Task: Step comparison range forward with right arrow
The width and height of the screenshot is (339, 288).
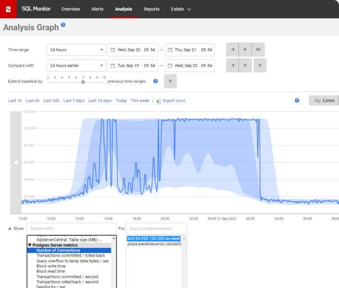Action: 245,65
